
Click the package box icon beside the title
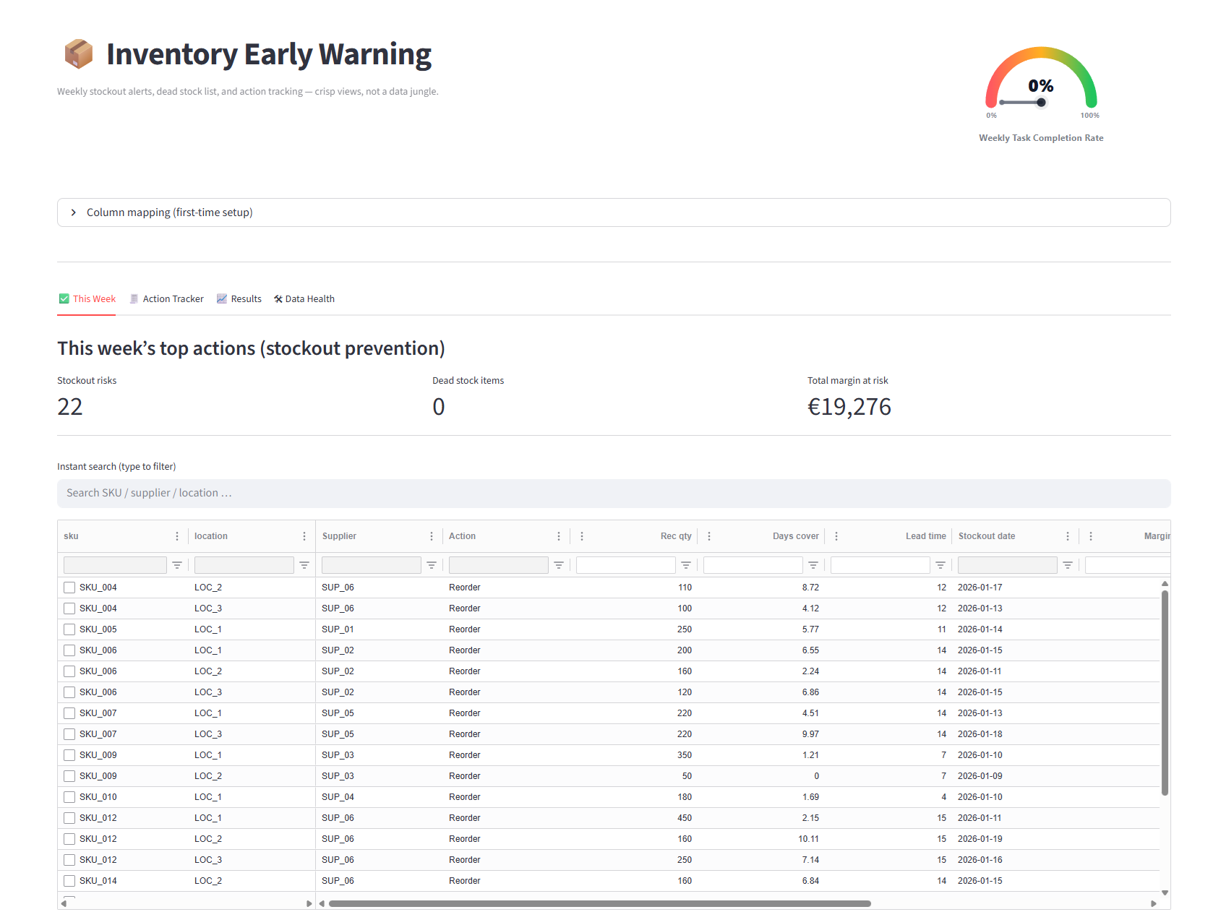[x=79, y=53]
